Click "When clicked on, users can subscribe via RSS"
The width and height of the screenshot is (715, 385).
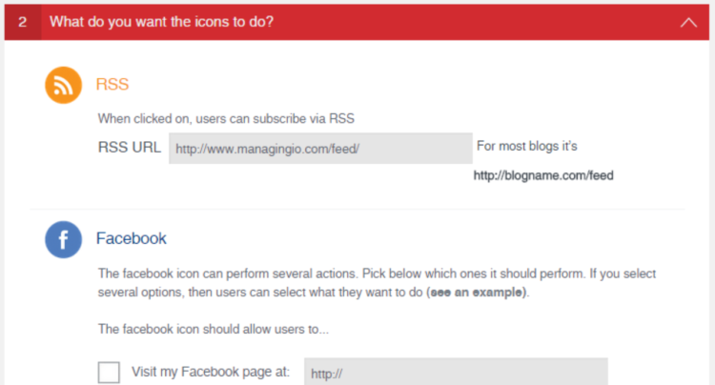pos(226,119)
